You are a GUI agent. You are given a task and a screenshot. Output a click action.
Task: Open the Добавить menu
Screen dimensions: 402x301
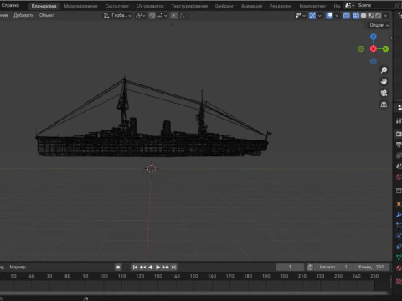pyautogui.click(x=23, y=15)
